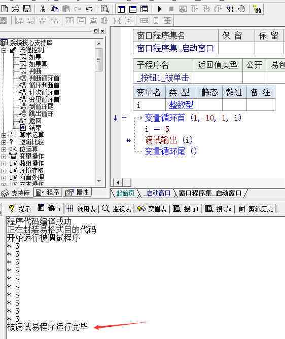
Task: Show the 调用表 bottom tab
Action: (x=81, y=209)
